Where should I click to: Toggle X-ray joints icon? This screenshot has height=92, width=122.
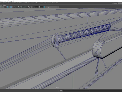(x=31, y=7)
